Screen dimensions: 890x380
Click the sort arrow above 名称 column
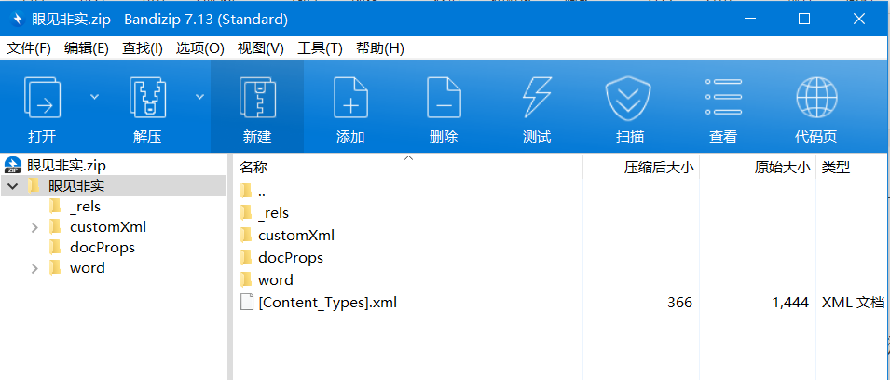coord(408,157)
